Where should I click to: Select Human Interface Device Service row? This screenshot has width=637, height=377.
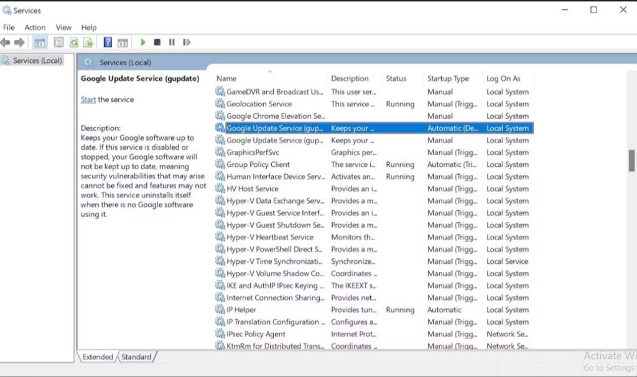[374, 177]
